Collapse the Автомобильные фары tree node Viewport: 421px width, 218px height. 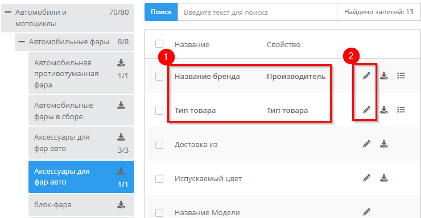click(22, 42)
